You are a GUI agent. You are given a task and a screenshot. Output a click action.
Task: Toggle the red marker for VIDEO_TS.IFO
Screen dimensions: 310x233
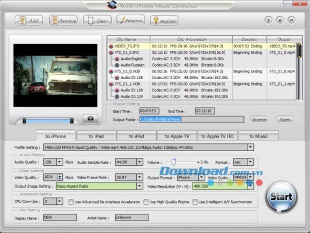click(111, 46)
